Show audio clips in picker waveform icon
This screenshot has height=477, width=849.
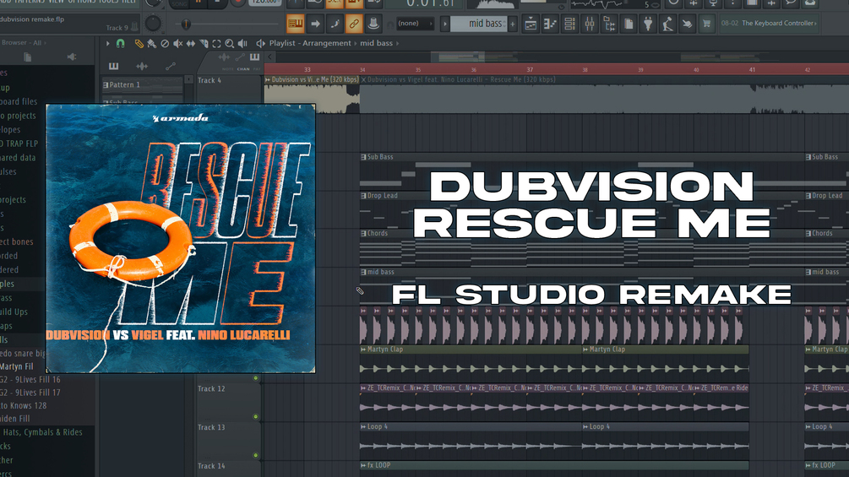(142, 66)
